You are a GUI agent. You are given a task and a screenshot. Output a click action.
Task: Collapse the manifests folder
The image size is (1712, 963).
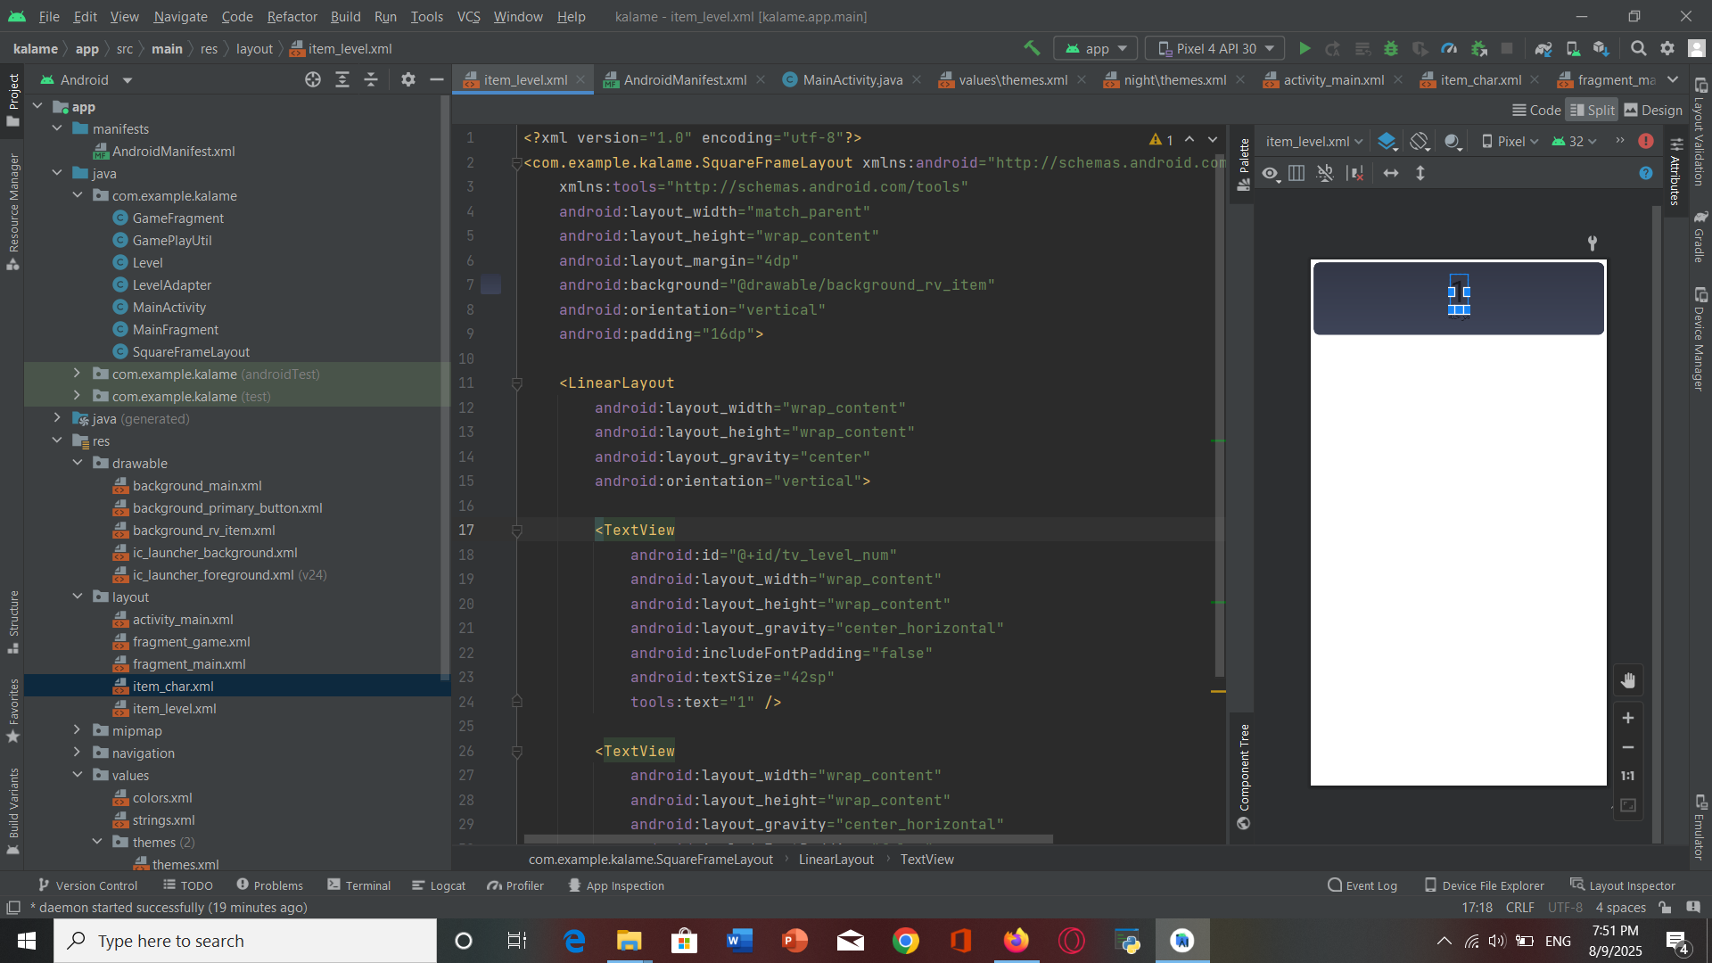[58, 128]
